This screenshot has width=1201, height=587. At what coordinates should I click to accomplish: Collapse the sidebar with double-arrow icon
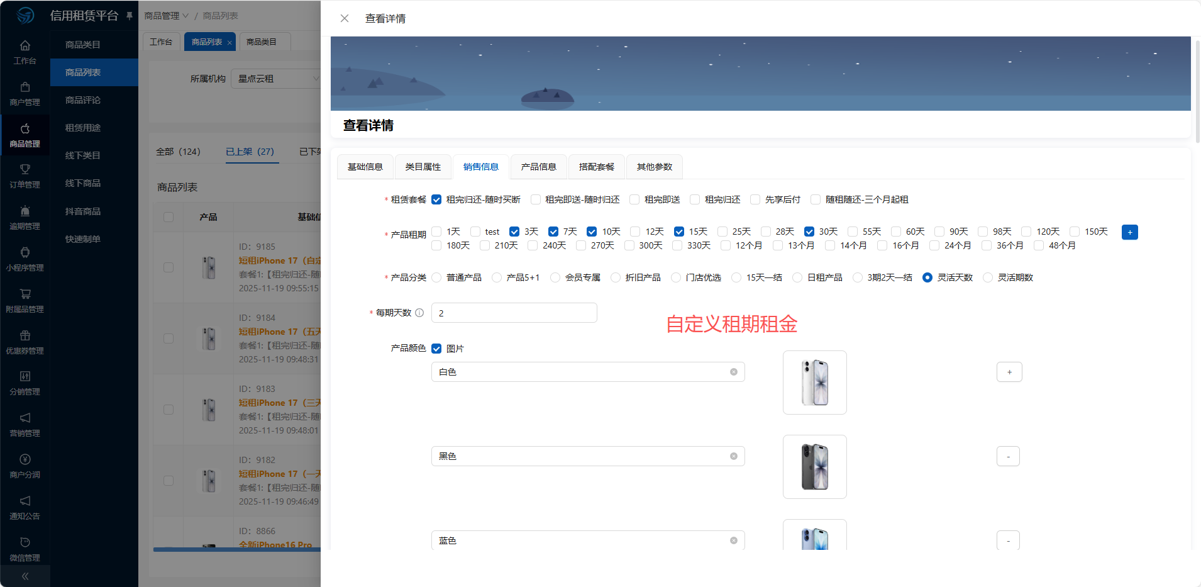[25, 576]
